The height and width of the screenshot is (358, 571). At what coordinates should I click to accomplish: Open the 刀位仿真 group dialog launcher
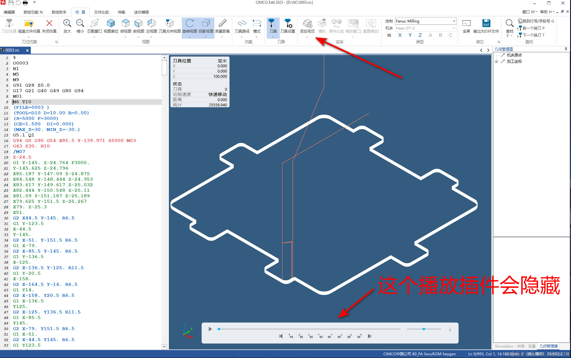(56, 42)
